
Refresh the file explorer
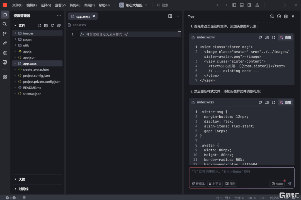(52, 26)
